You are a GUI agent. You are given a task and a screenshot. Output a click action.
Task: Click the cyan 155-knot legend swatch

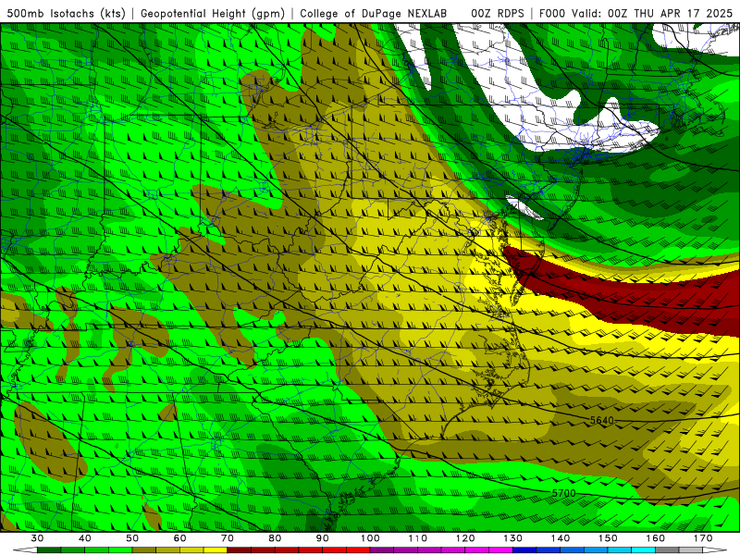[643, 549]
